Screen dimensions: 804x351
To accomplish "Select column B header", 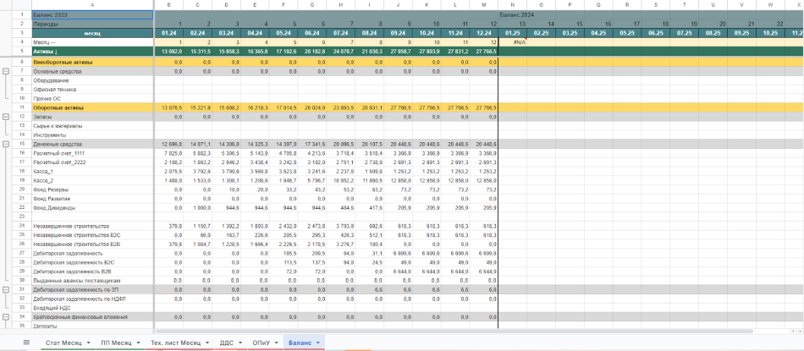I will click(168, 5).
